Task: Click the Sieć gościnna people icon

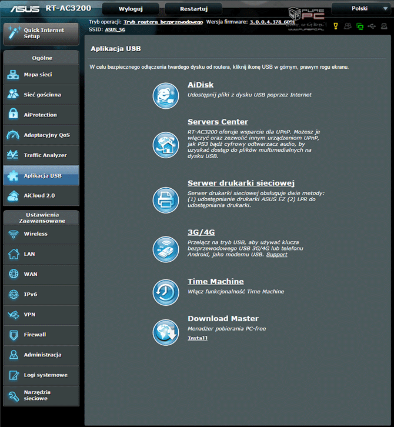Action: tap(13, 94)
